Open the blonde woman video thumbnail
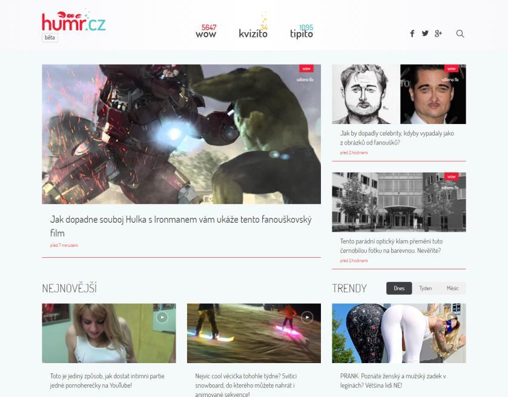 pyautogui.click(x=109, y=333)
